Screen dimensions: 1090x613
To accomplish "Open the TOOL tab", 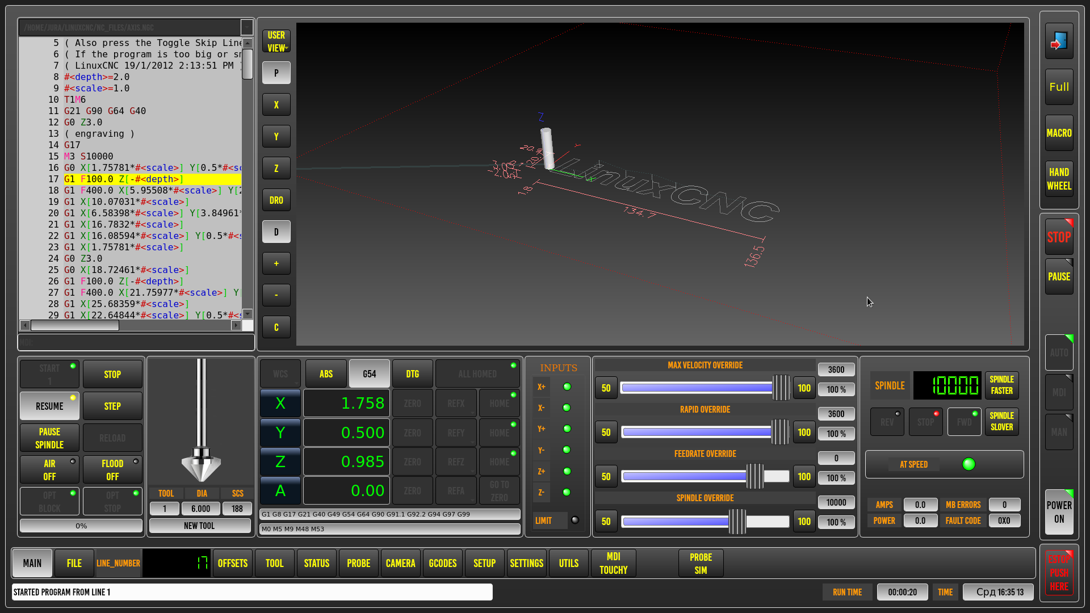I will [x=275, y=564].
